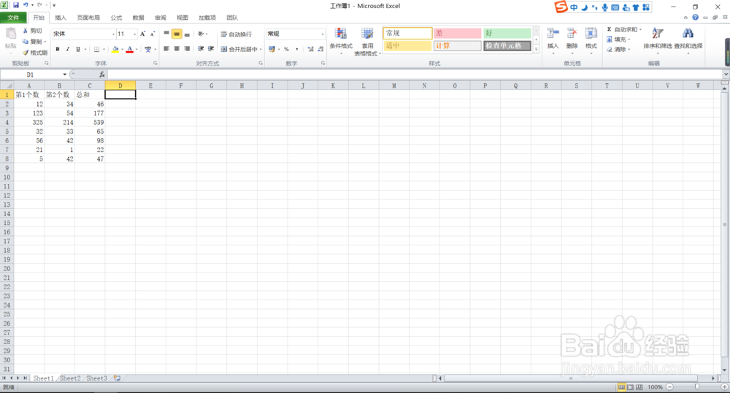Increase font size with large A icon

[x=142, y=34]
